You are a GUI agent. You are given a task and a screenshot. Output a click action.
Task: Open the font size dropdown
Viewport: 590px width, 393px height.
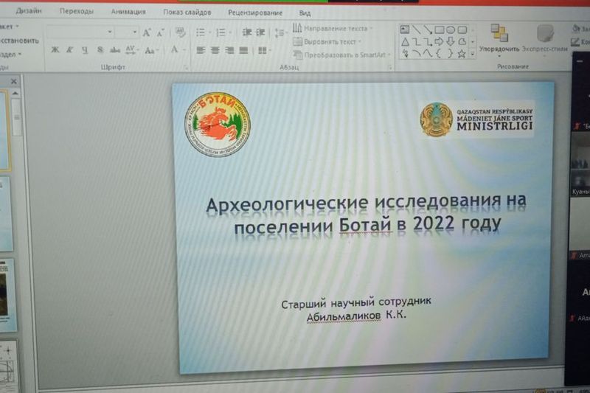click(135, 32)
